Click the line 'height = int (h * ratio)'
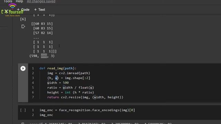The image size is (221, 124). click(70, 92)
